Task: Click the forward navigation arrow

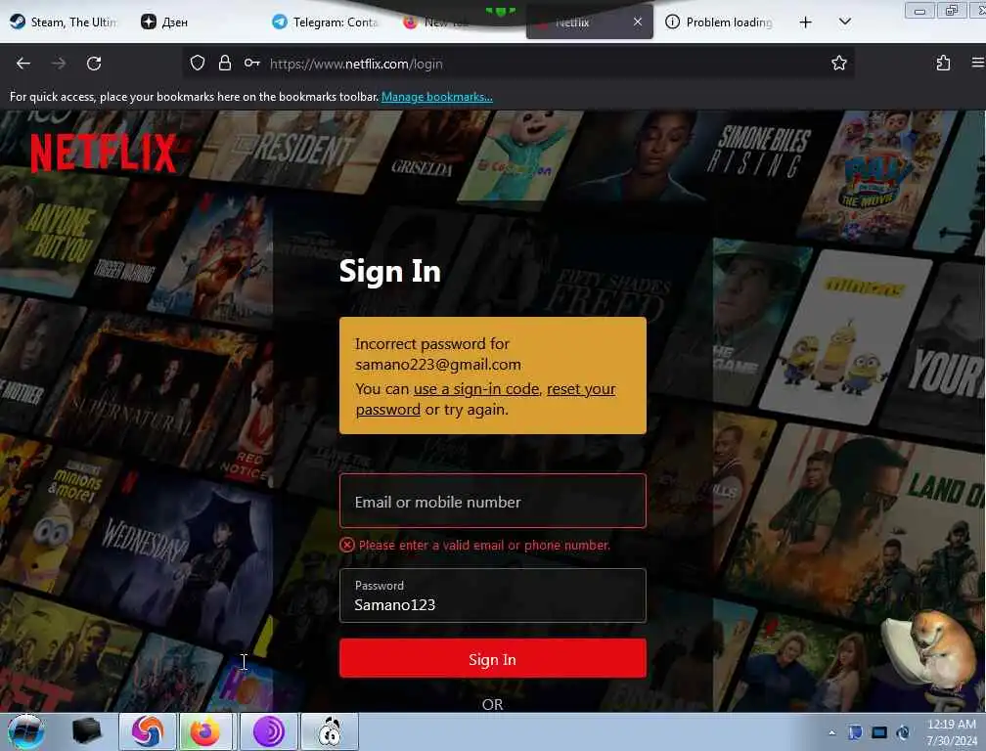Action: tap(59, 64)
